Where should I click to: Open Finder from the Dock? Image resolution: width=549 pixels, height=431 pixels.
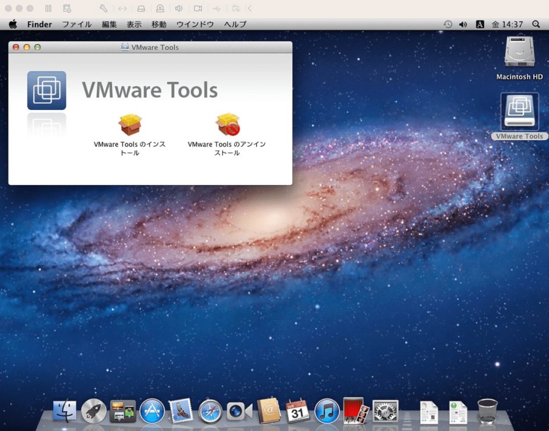click(x=65, y=410)
